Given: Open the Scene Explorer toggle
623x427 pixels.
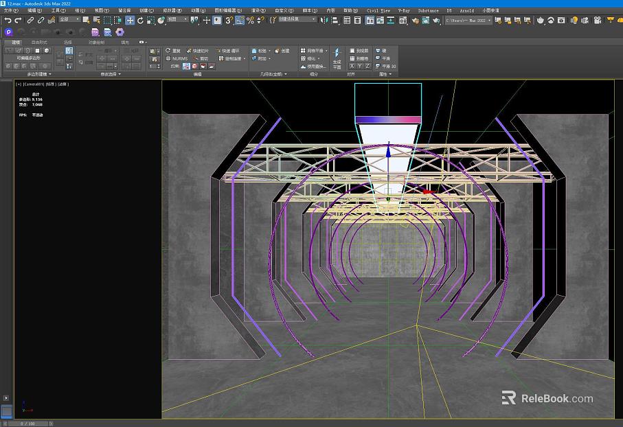Looking at the screenshot, I should point(347,21).
